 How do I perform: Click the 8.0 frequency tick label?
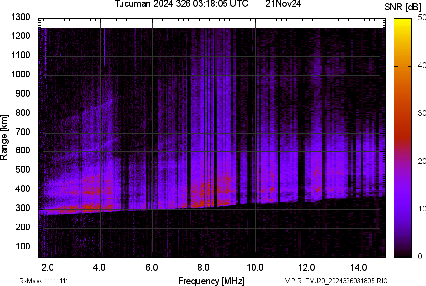tap(203, 267)
